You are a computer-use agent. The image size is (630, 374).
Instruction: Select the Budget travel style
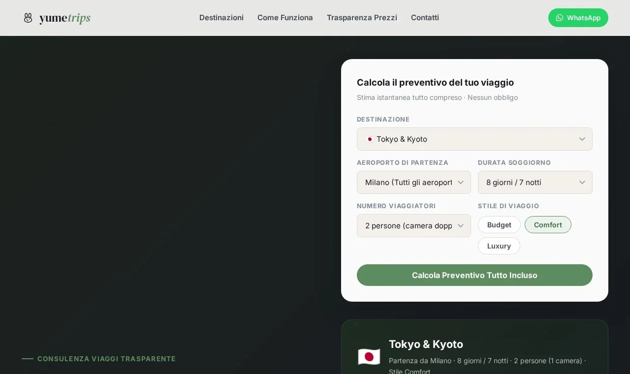499,225
